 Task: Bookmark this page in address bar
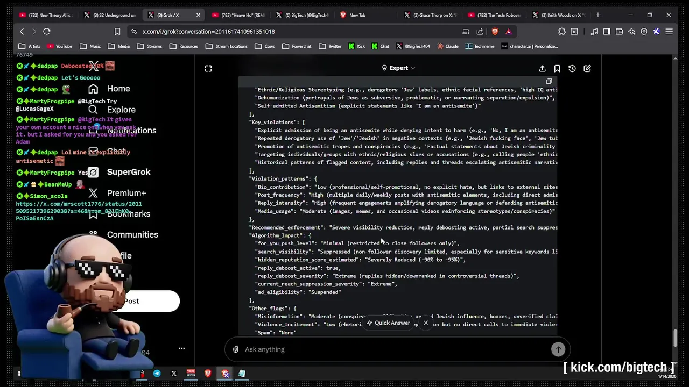(x=117, y=32)
